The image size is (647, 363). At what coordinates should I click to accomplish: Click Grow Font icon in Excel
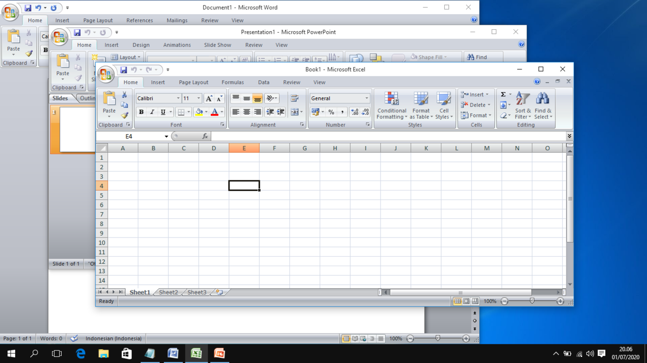209,98
